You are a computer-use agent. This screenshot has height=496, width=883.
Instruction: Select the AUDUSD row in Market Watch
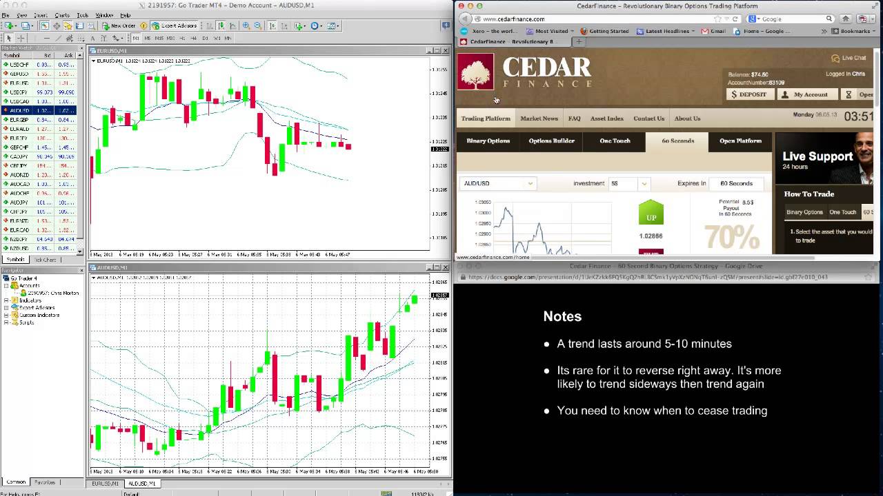(39, 110)
